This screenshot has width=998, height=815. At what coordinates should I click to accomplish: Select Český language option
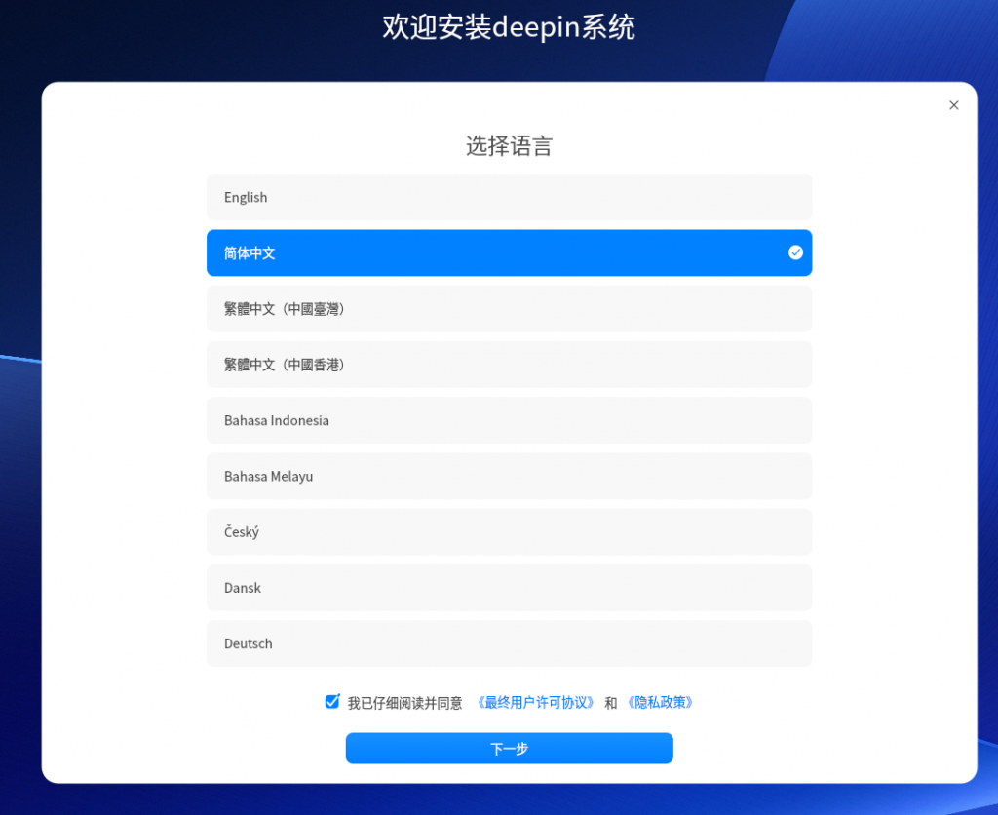coord(509,531)
